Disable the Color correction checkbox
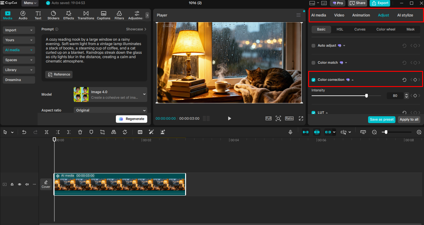 313,80
